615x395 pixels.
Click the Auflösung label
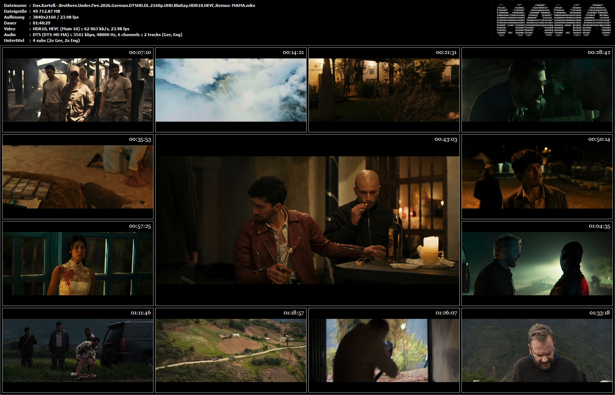pos(14,17)
